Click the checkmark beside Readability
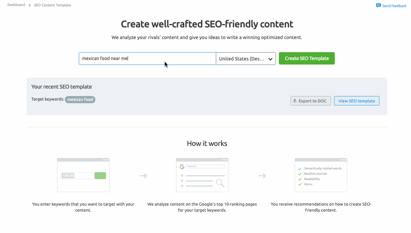411x233 pixels. coord(300,179)
